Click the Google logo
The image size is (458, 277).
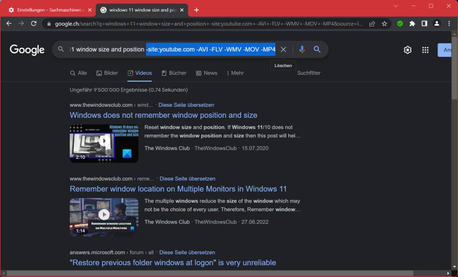pos(27,50)
